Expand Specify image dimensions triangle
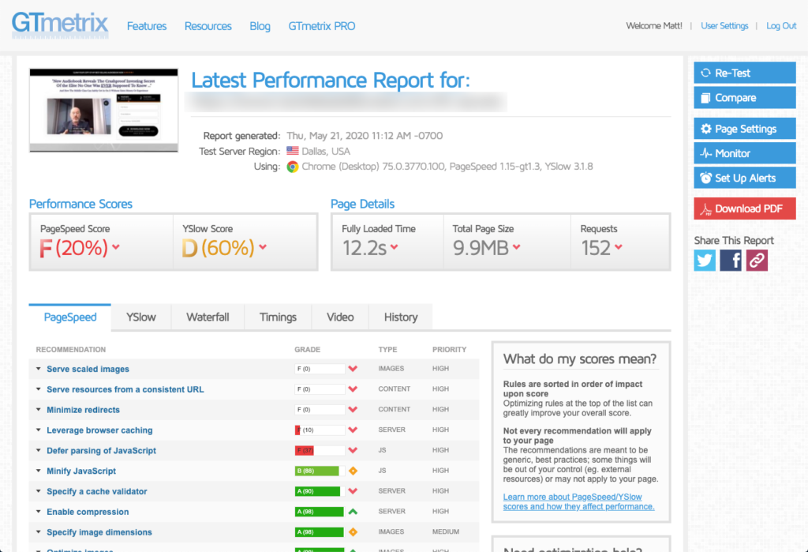 (38, 532)
